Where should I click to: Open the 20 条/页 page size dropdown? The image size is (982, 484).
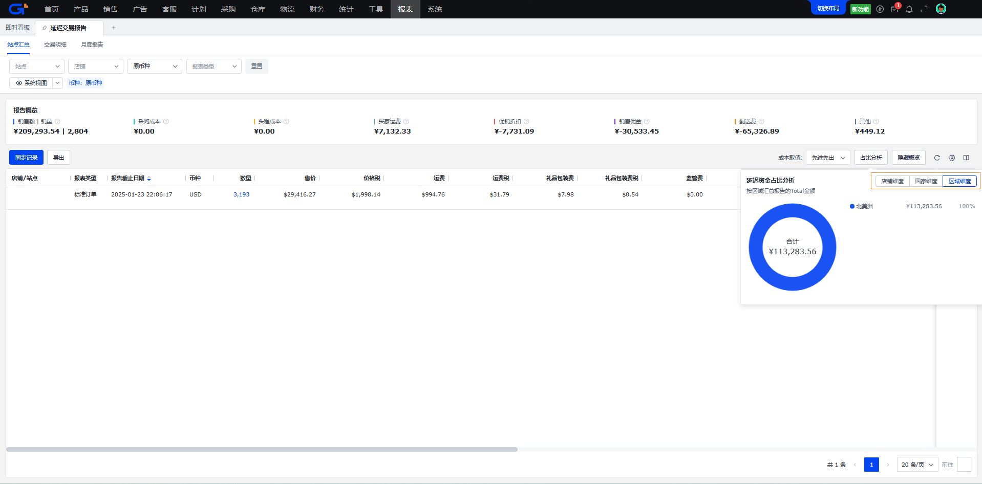tap(917, 465)
